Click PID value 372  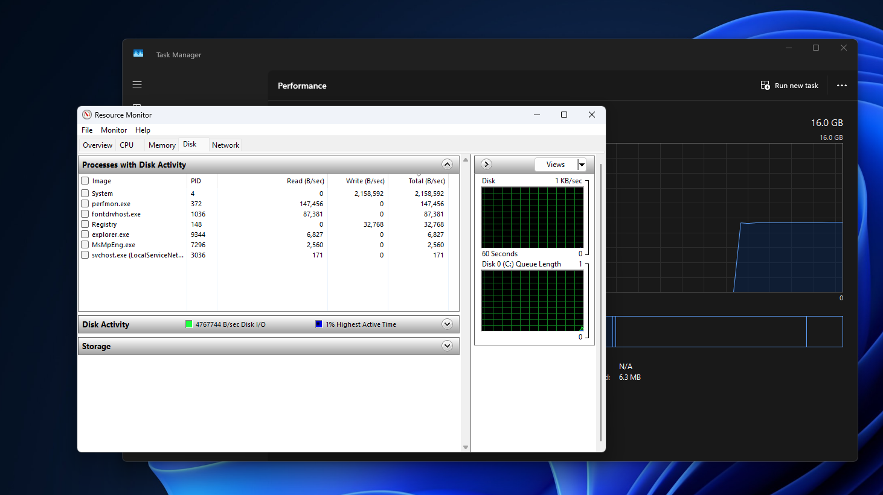(x=196, y=204)
